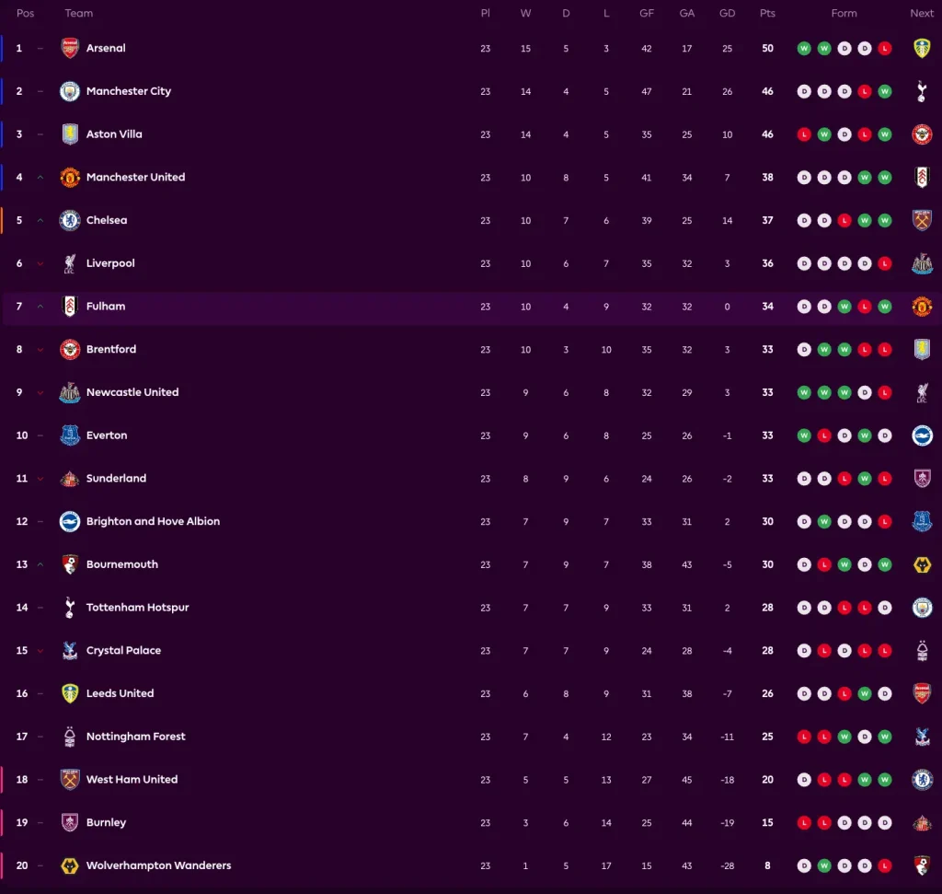Image resolution: width=942 pixels, height=894 pixels.
Task: Click Wolverhampton Wanderers wolf badge in the team column
Action: tap(70, 865)
